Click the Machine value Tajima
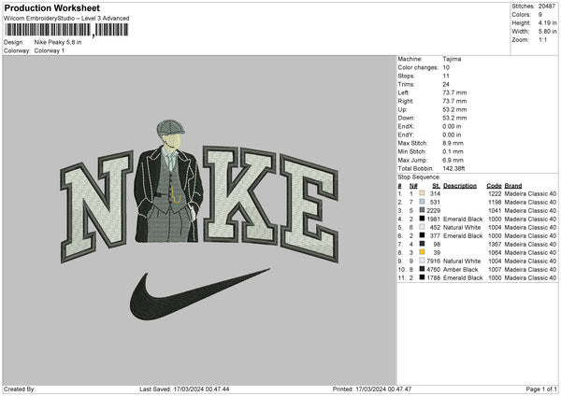Screen dimensions: 561x396 pos(452,59)
